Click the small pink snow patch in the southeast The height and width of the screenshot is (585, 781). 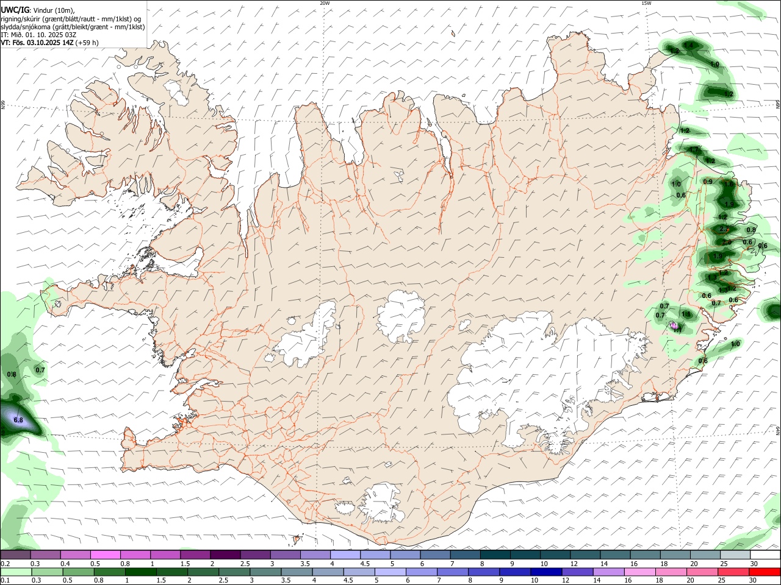tap(674, 326)
